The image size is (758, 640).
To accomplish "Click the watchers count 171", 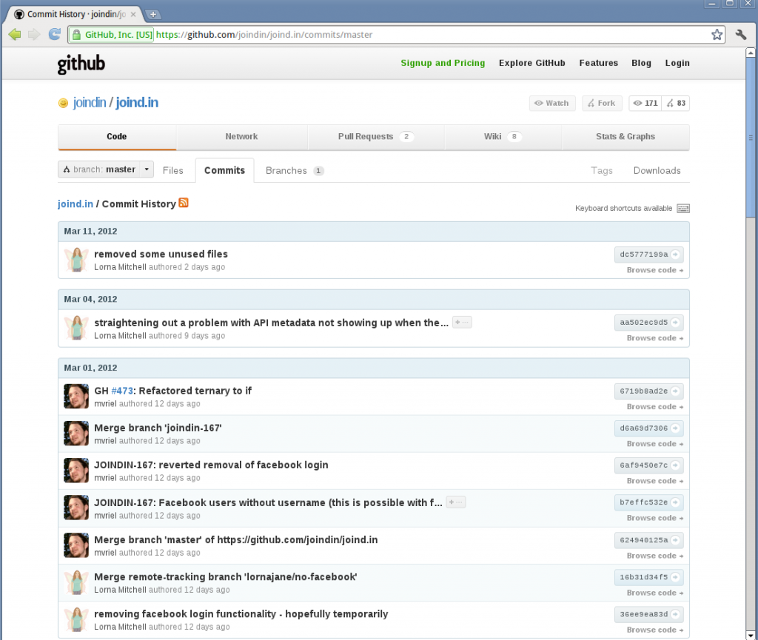I will [x=645, y=103].
